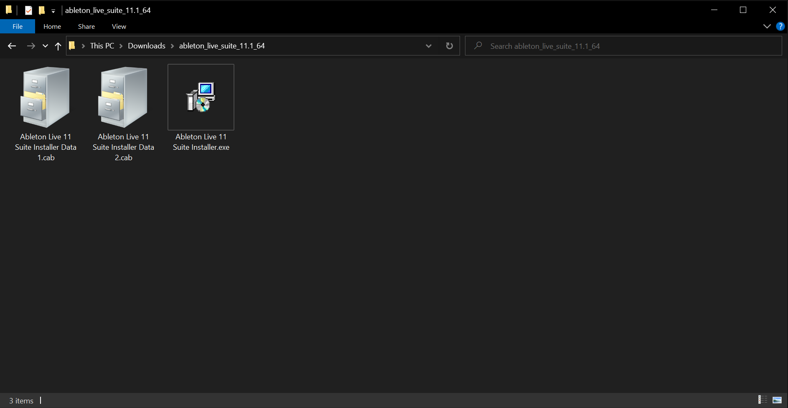The height and width of the screenshot is (408, 788).
Task: Expand the chevron after Downloads
Action: pyautogui.click(x=172, y=46)
